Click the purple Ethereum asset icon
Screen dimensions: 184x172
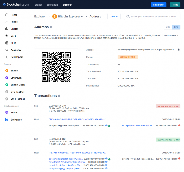(x=7, y=78)
